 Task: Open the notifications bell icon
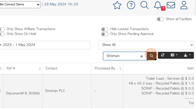[158, 5]
